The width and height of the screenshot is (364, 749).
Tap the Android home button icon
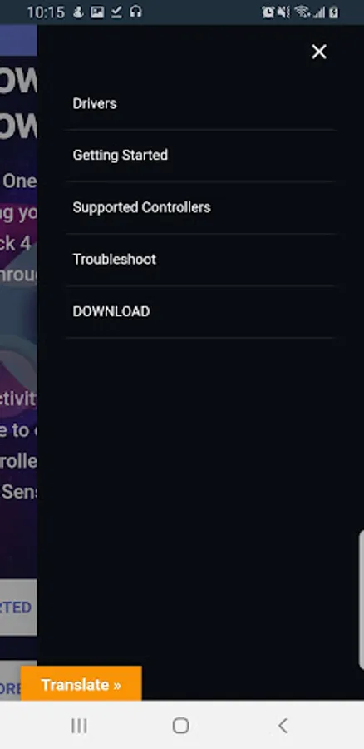click(x=181, y=726)
